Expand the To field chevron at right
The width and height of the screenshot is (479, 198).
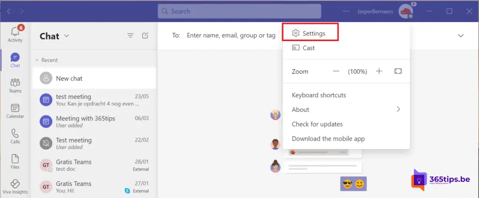tap(461, 35)
